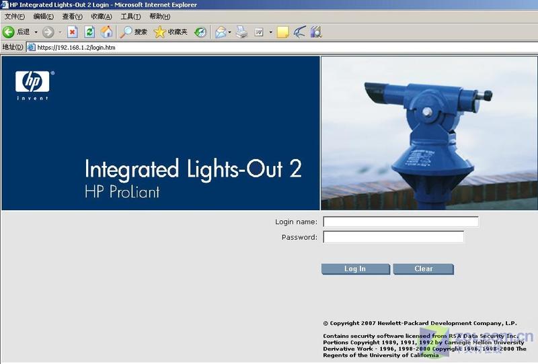Screen dimensions: 538x364
Task: Click the grey Forward arrow button
Action: 48,32
